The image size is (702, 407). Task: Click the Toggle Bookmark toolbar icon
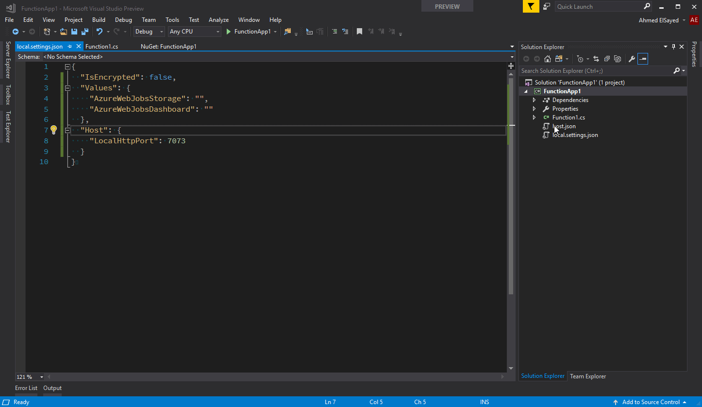tap(359, 32)
